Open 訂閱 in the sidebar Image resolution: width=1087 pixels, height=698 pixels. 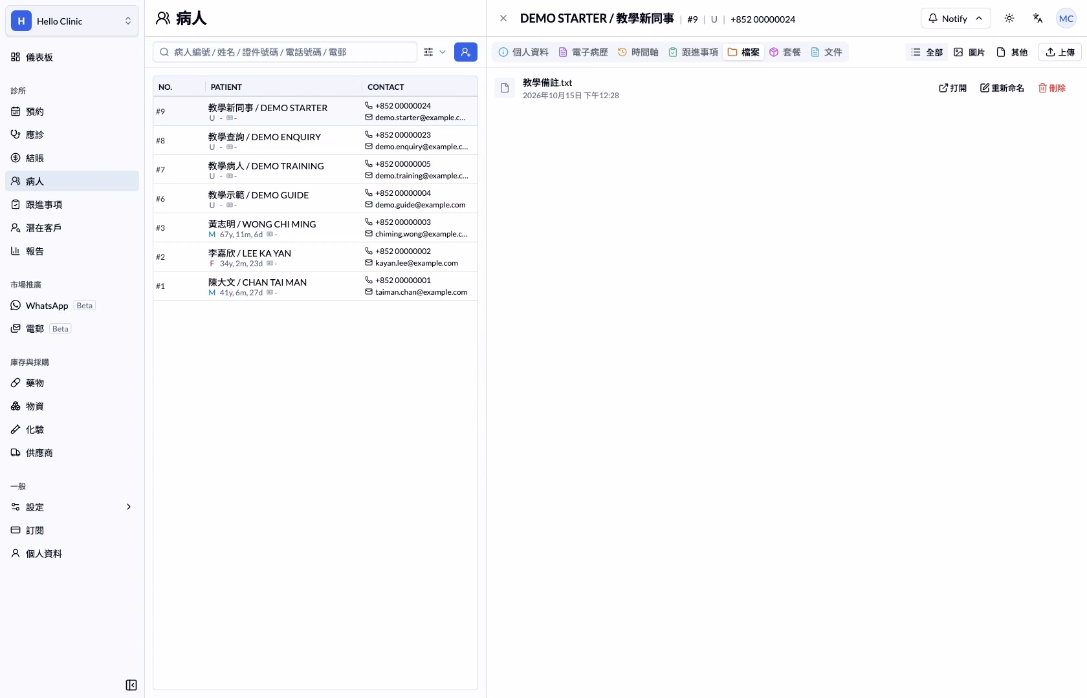coord(72,531)
